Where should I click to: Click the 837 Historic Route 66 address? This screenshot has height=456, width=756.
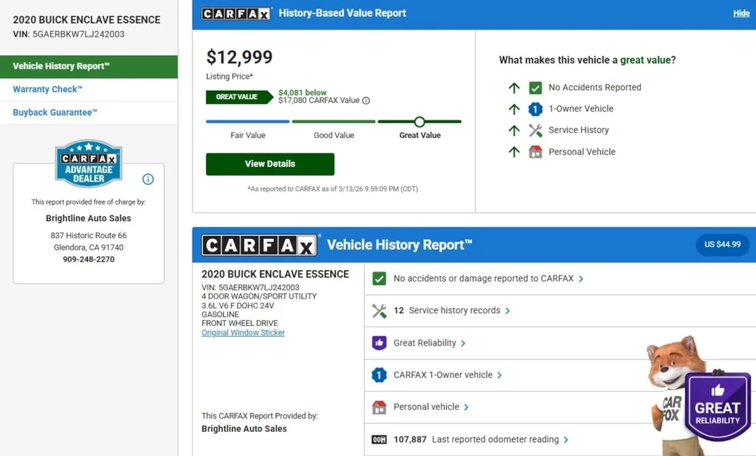click(89, 236)
